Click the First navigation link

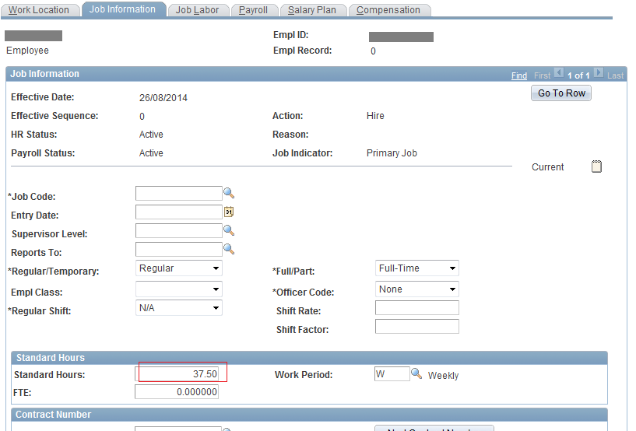pos(543,75)
